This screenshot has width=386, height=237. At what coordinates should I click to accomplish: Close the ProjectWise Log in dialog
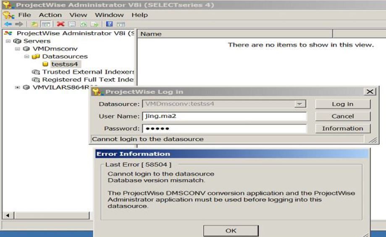370,92
